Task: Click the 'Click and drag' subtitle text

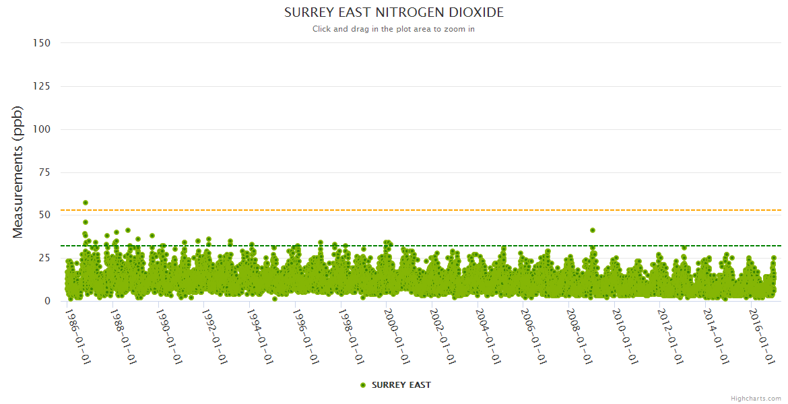Action: pos(393,29)
